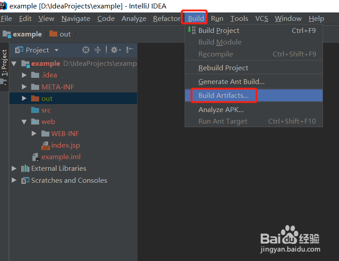Click the index.jsp file icon
This screenshot has width=339, height=261.
coord(45,145)
